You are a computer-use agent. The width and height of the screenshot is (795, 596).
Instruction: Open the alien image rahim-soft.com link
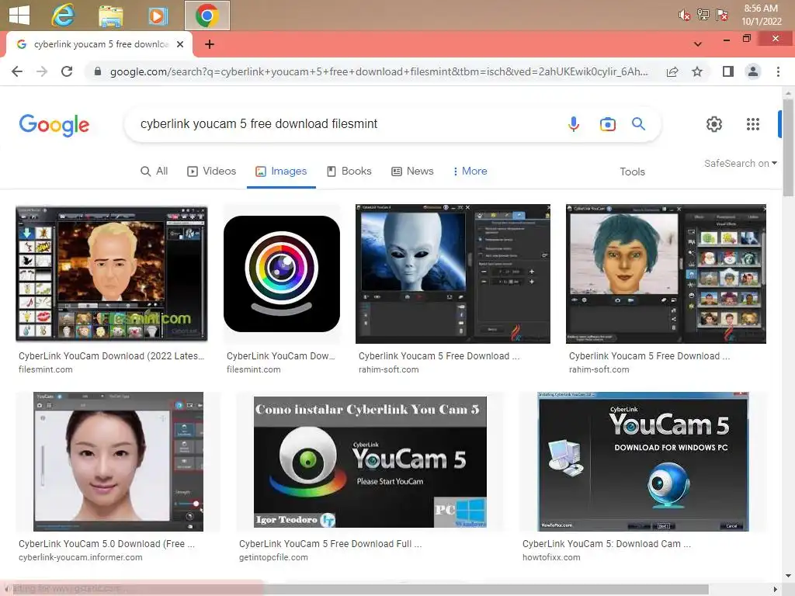point(388,369)
